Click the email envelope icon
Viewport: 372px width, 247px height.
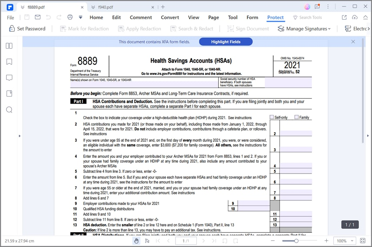(38, 17)
